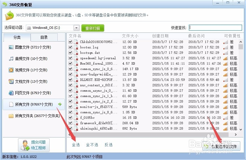Open the drive selection dropdown arrow

click(76, 28)
